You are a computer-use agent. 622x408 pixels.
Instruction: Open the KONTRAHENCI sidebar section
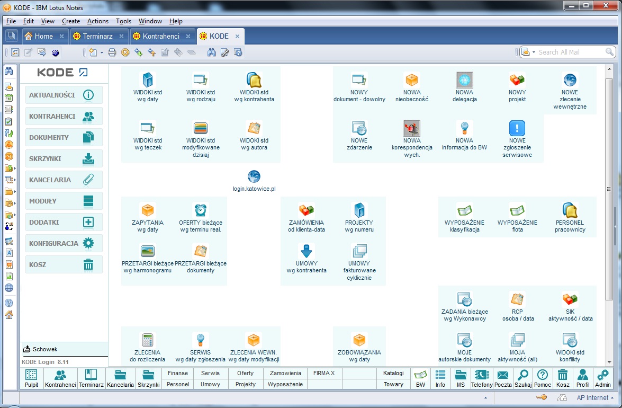pos(64,116)
